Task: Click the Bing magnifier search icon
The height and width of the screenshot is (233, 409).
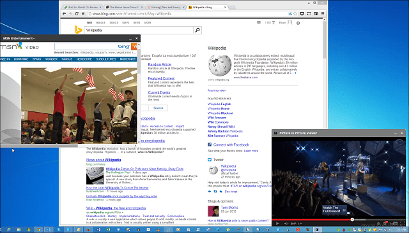Action: click(x=197, y=30)
